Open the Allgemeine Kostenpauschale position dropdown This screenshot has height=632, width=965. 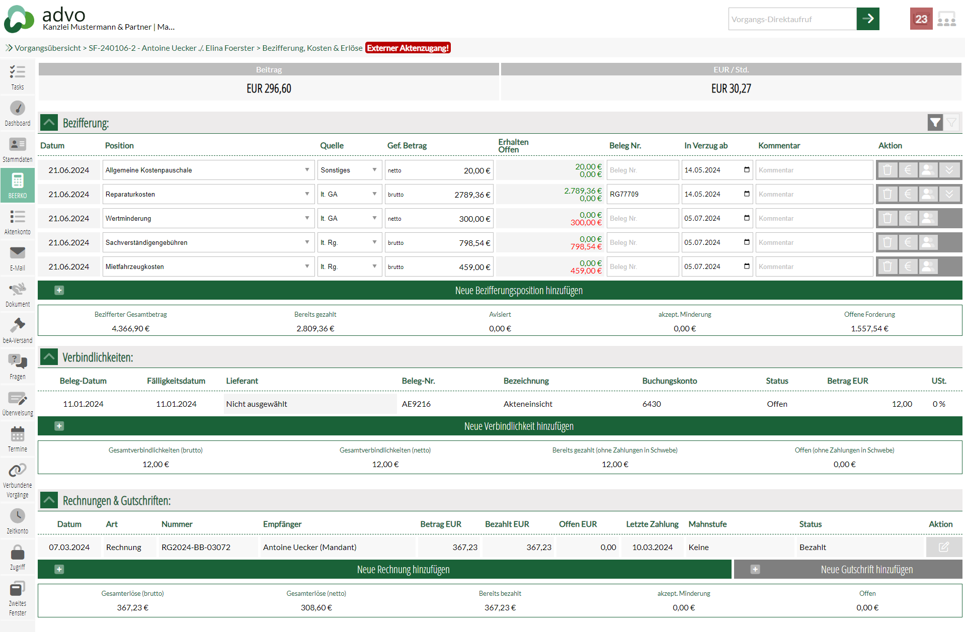(207, 170)
